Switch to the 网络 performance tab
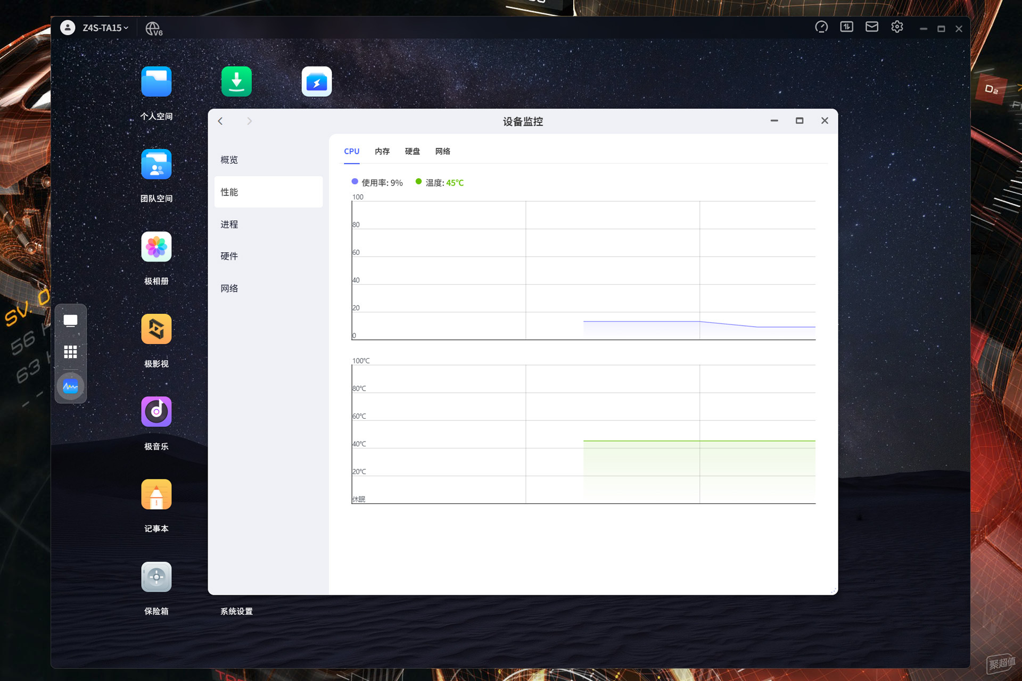The width and height of the screenshot is (1022, 681). (x=442, y=152)
